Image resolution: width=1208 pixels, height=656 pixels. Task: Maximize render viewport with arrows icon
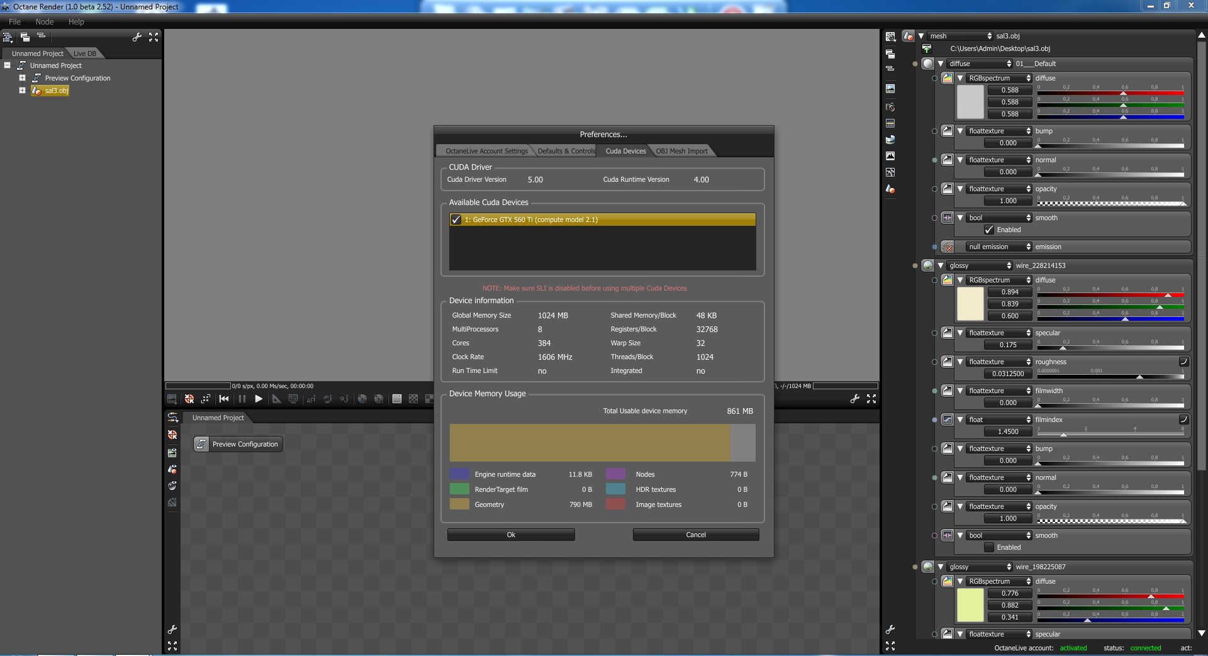(x=871, y=399)
